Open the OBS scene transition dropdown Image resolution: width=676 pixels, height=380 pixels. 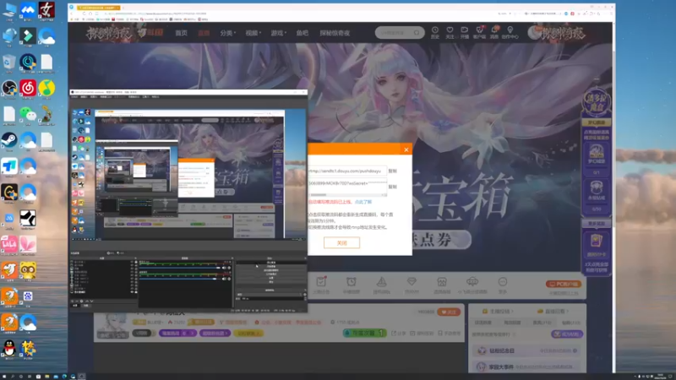click(x=269, y=294)
